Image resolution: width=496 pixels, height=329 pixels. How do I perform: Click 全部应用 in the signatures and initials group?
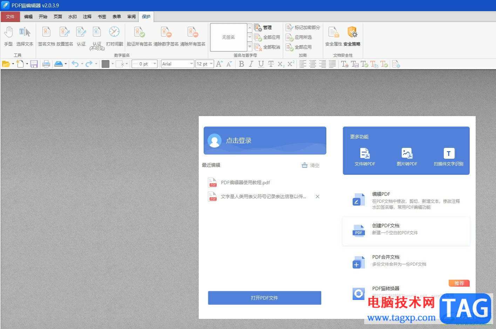tap(267, 37)
